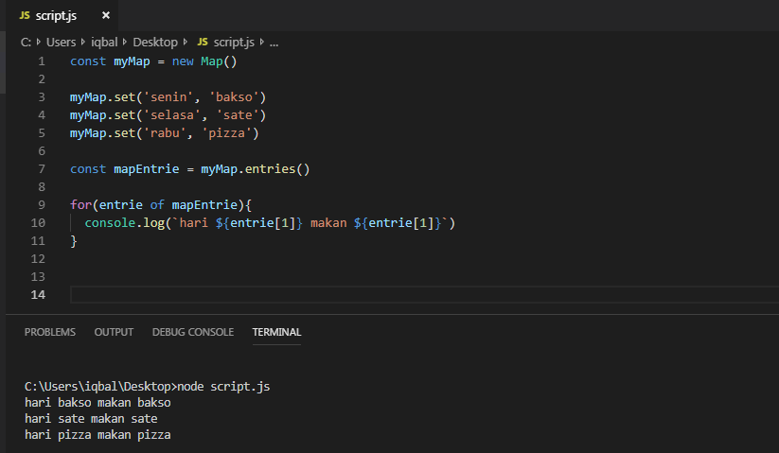Click the 'bakso' string on line 3
This screenshot has height=453, width=779.
(234, 97)
